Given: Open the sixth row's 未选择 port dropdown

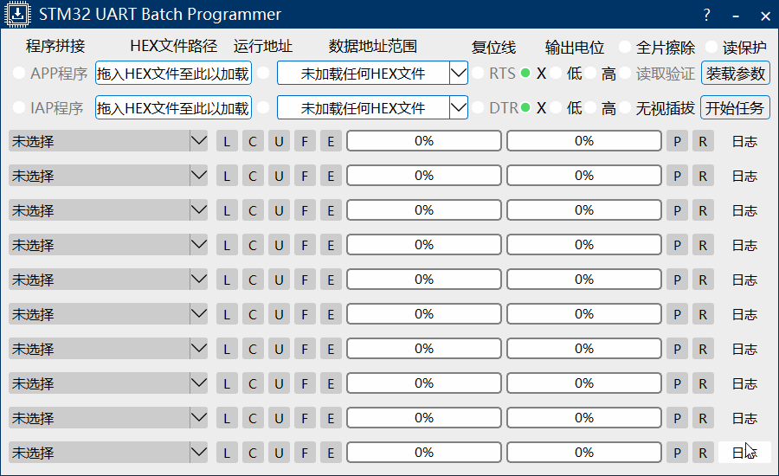Looking at the screenshot, I should 108,314.
